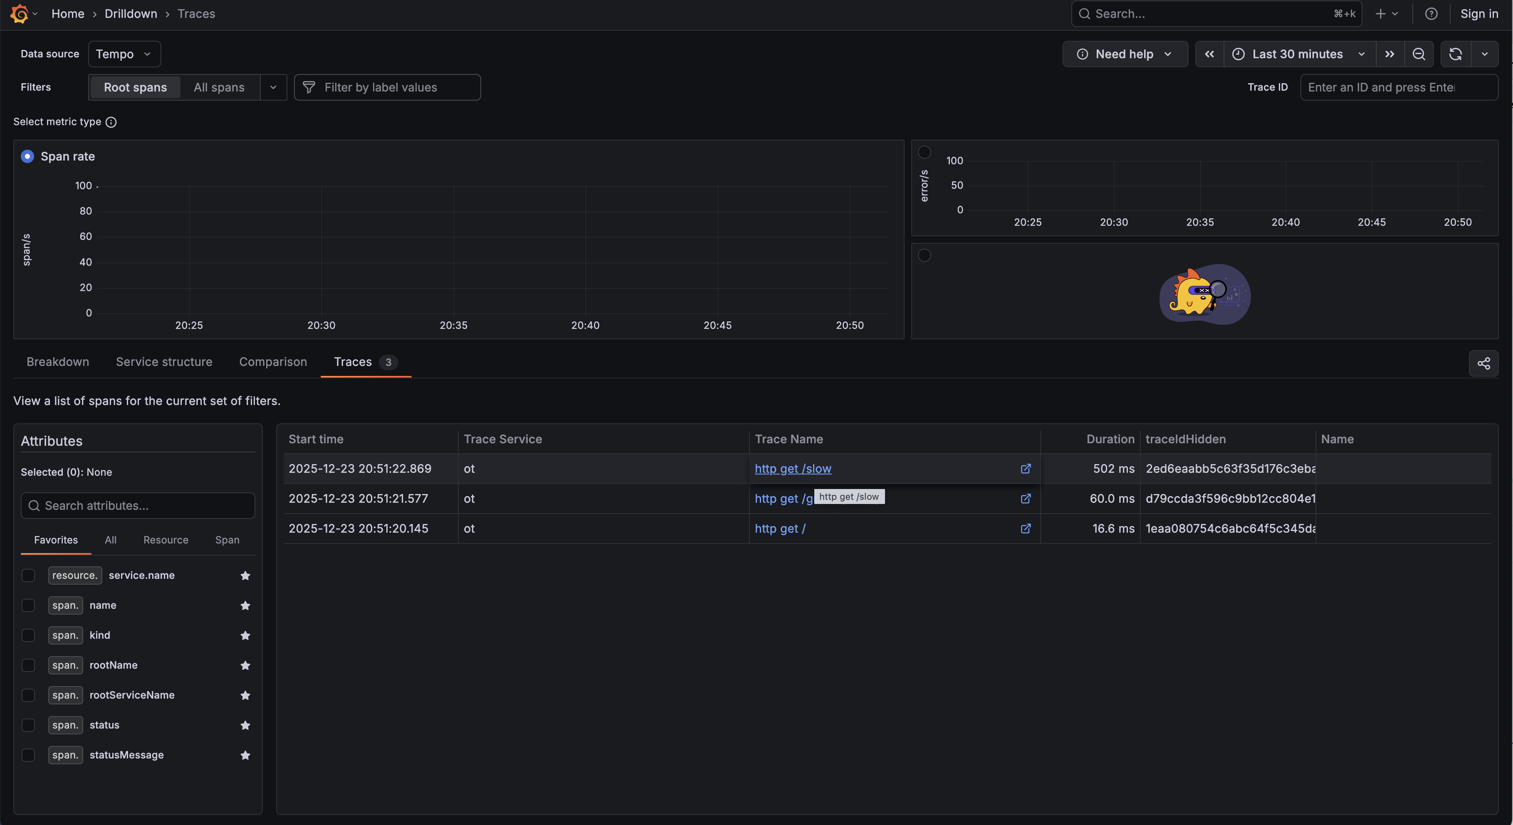Click the double-left arrows beside the time picker
Viewport: 1513px width, 825px height.
click(1210, 54)
